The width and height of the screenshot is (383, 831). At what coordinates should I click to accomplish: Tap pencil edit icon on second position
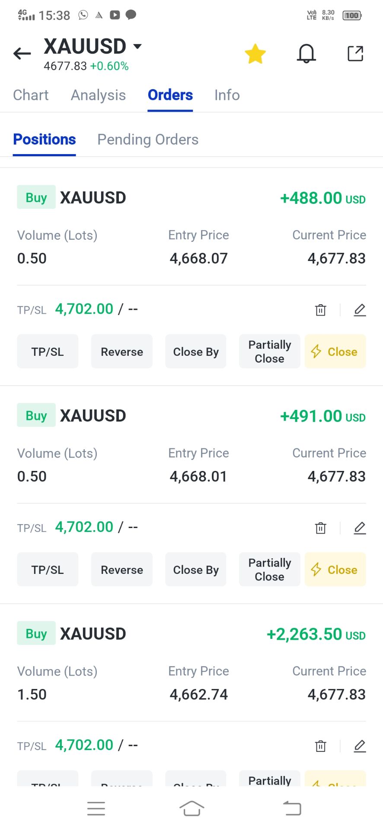(x=360, y=528)
